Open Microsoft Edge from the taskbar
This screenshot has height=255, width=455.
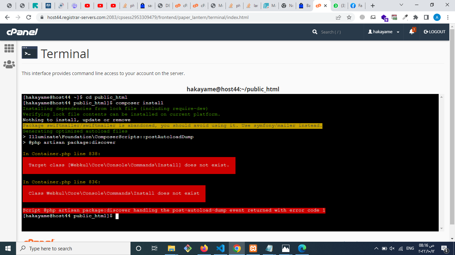point(302,248)
